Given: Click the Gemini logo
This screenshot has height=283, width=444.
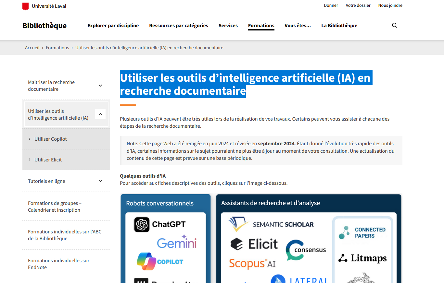Looking at the screenshot, I should pyautogui.click(x=177, y=242).
